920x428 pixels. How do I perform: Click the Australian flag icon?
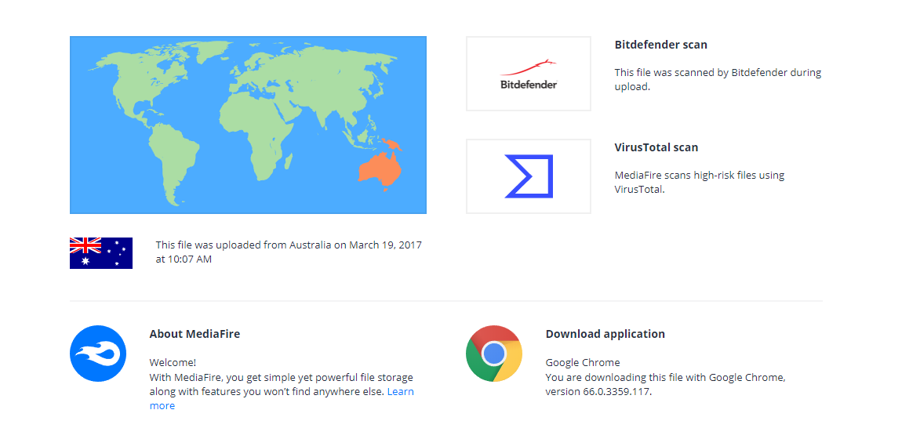(x=101, y=253)
